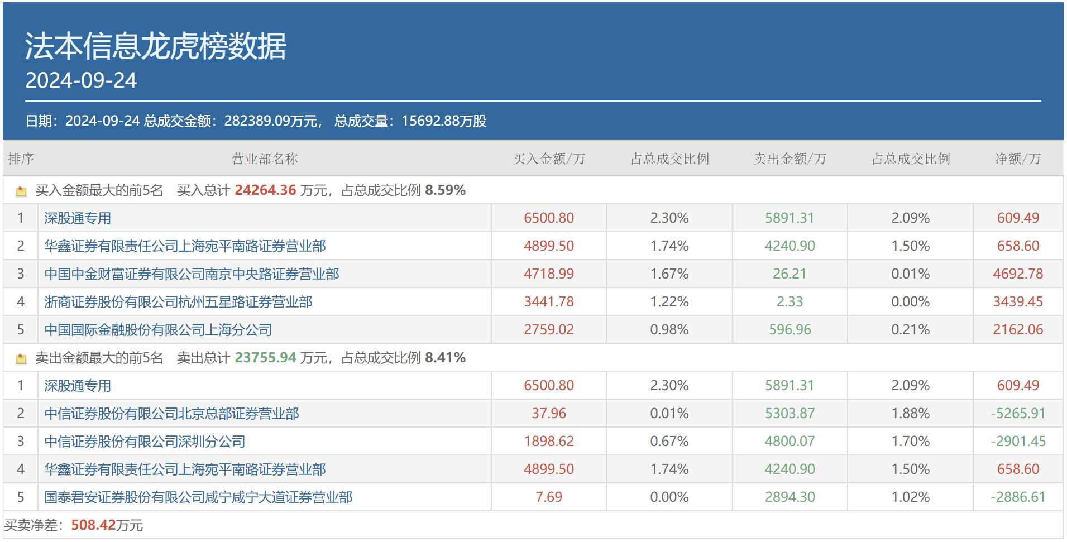The width and height of the screenshot is (1067, 542).
Task: Click the percentage cell 1.88%
Action: point(911,414)
